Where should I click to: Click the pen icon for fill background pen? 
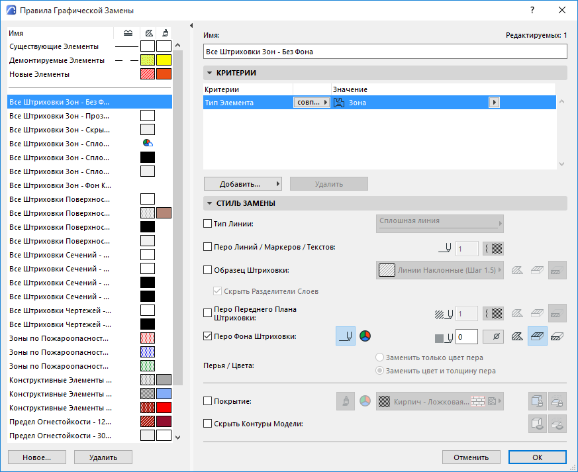click(x=346, y=336)
